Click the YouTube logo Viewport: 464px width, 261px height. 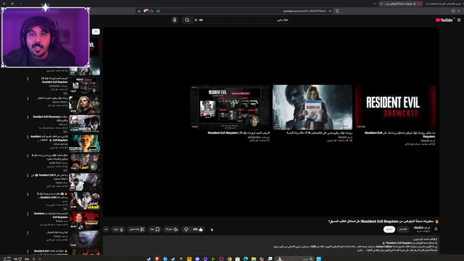click(444, 20)
